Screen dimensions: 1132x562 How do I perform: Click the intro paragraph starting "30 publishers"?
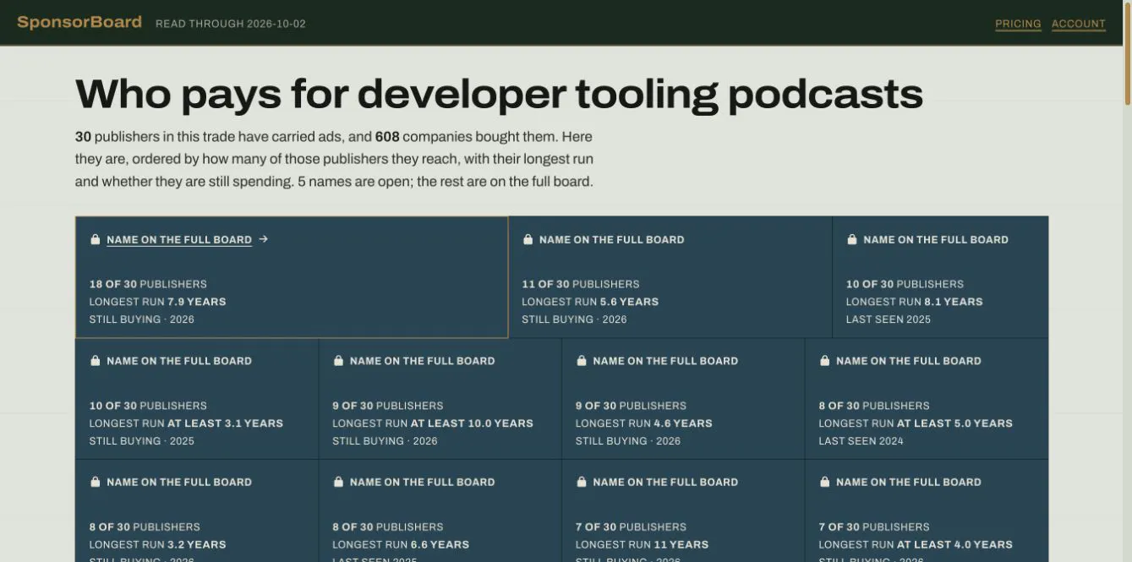click(334, 159)
